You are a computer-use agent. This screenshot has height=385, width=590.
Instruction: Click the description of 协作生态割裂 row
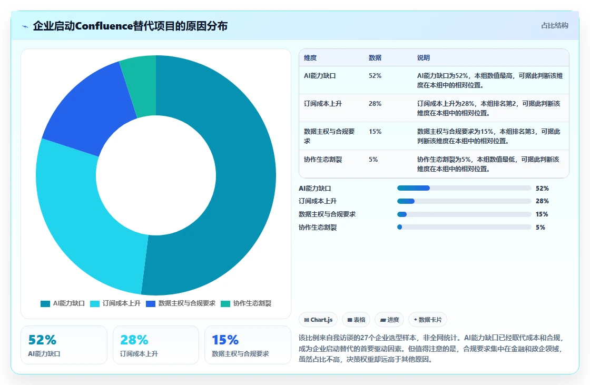pos(488,164)
